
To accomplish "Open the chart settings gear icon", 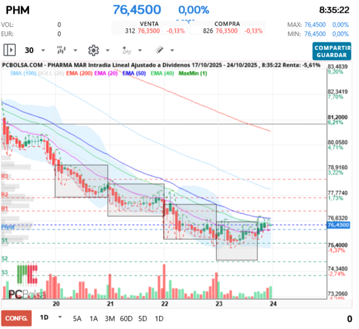I will coord(94,50).
